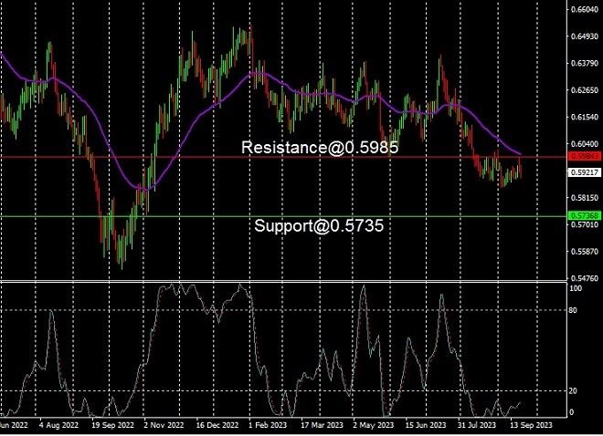Click the Resistance@0.5985 chart label
Screen dimensions: 603x436
point(320,148)
